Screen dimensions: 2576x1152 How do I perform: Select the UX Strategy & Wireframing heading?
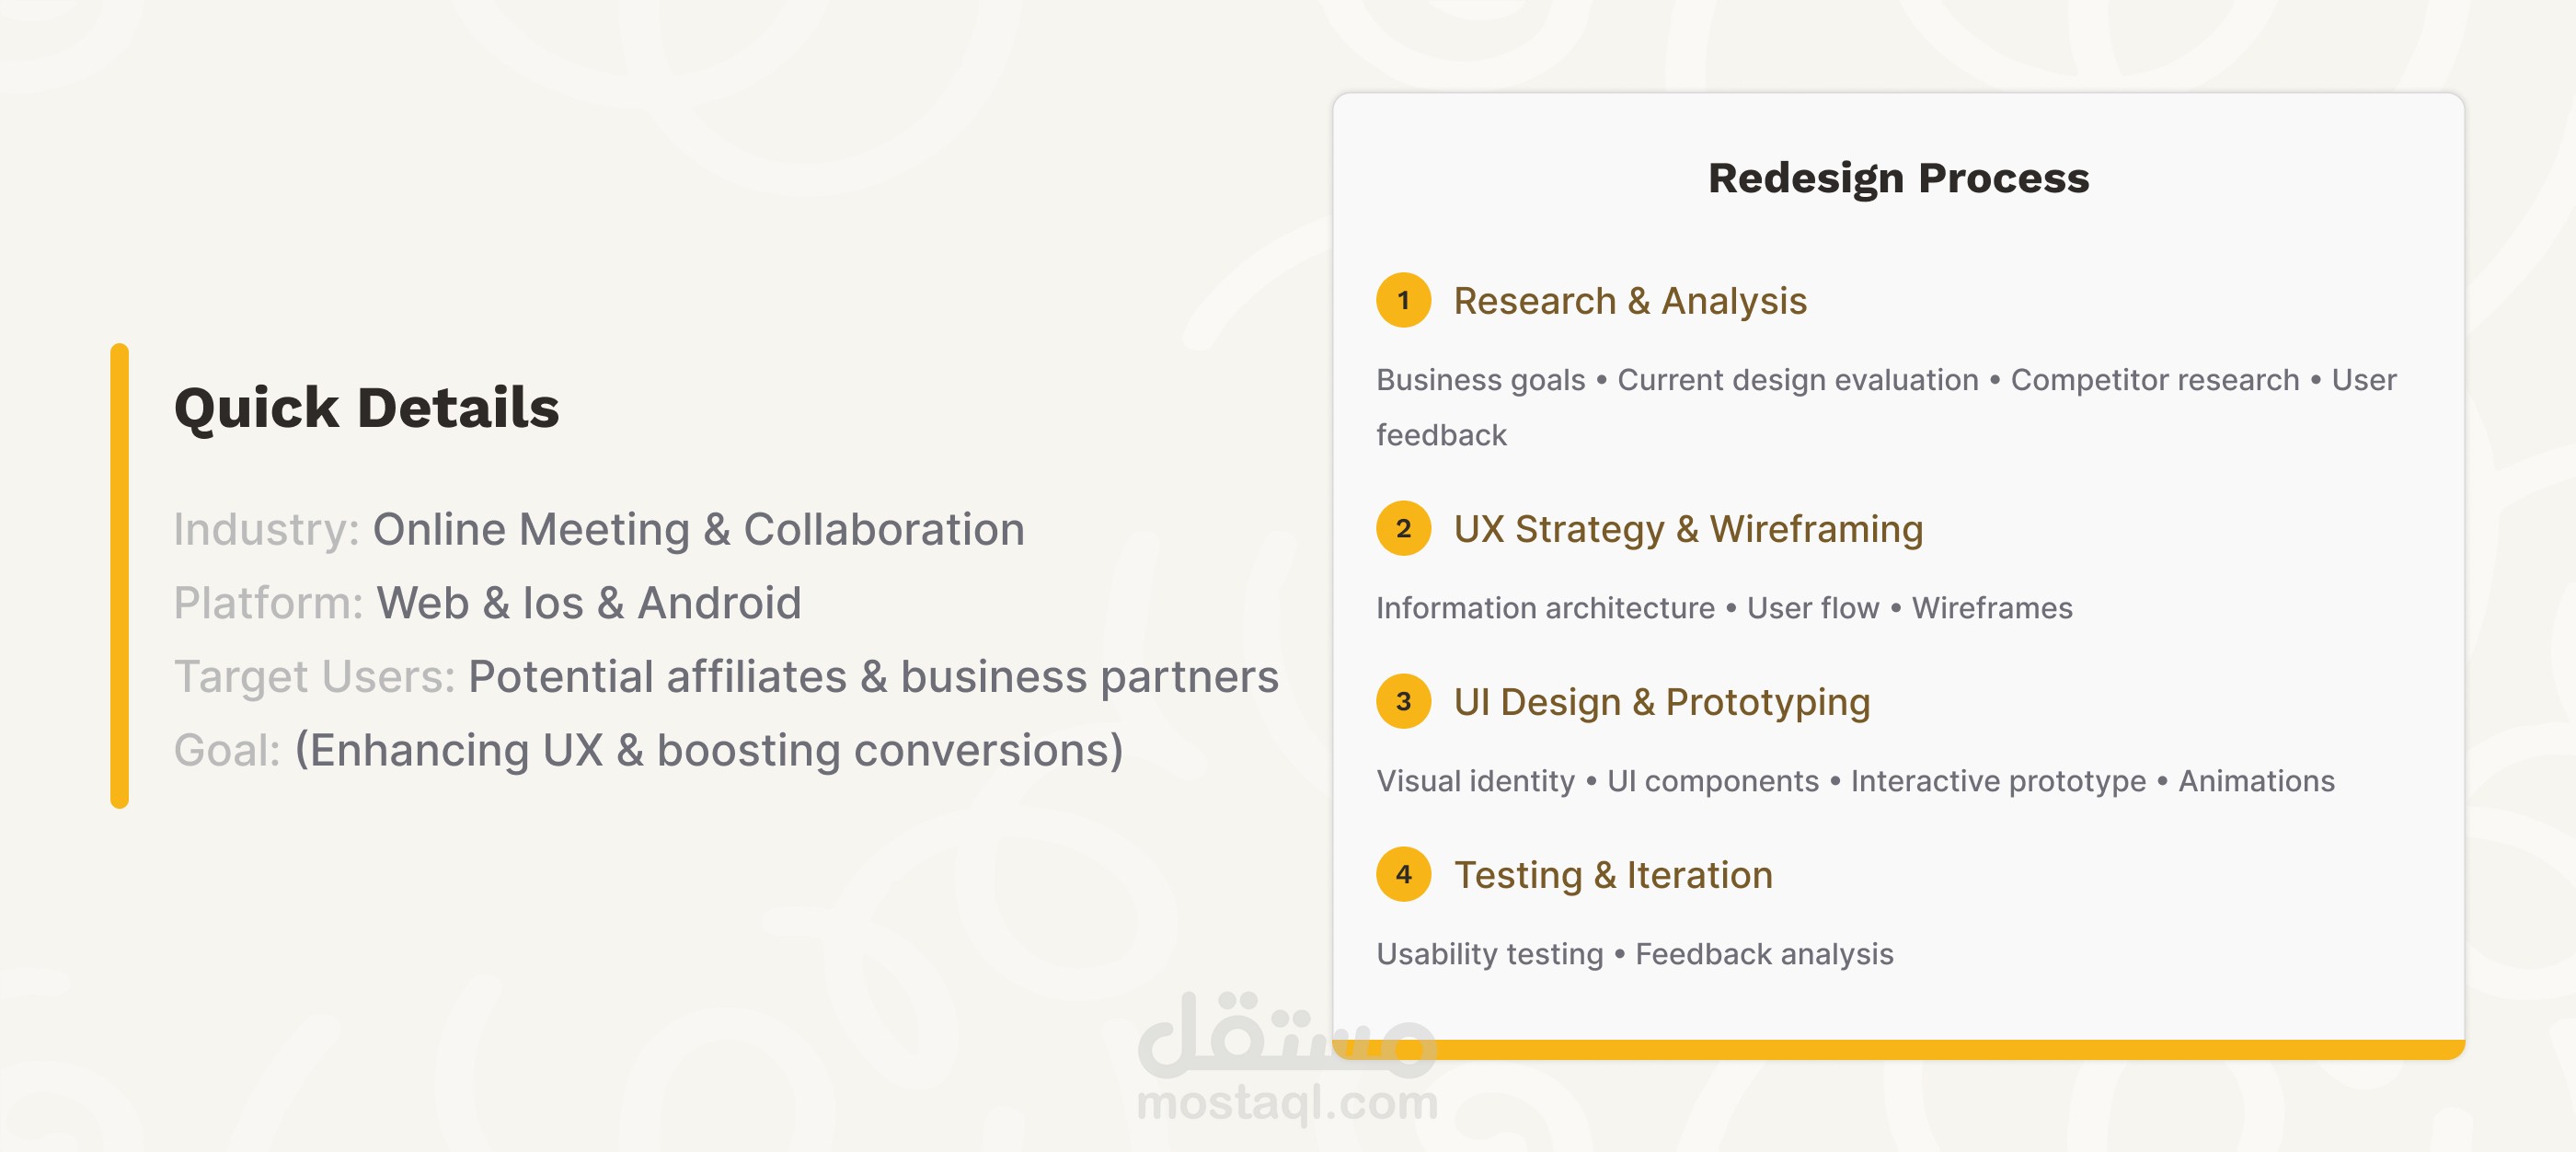(x=1688, y=529)
